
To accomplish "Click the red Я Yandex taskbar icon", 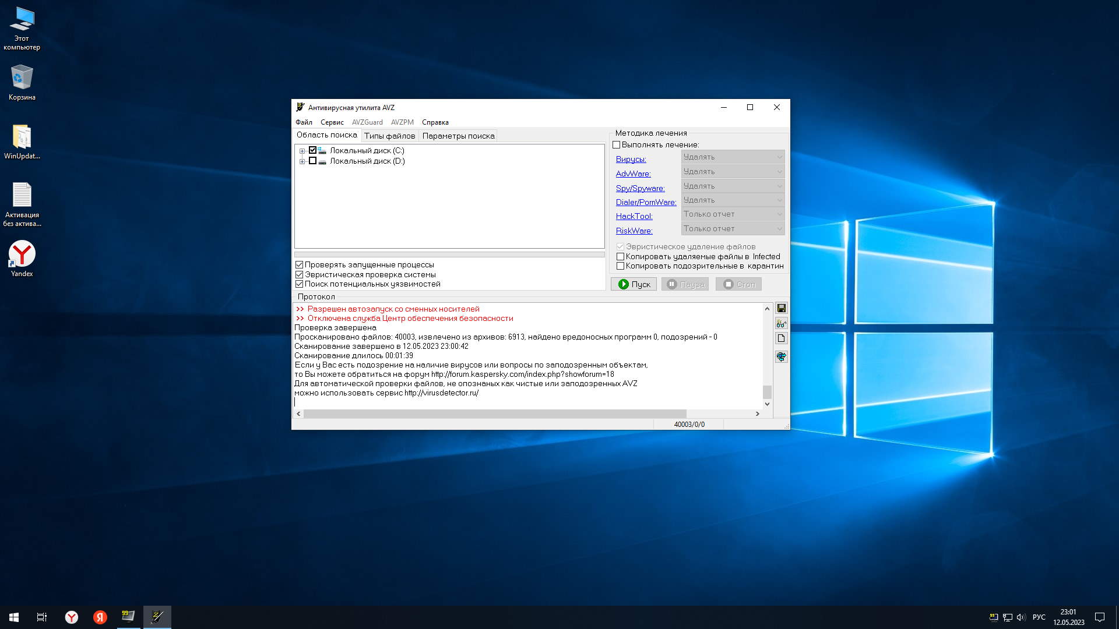I will point(100,617).
